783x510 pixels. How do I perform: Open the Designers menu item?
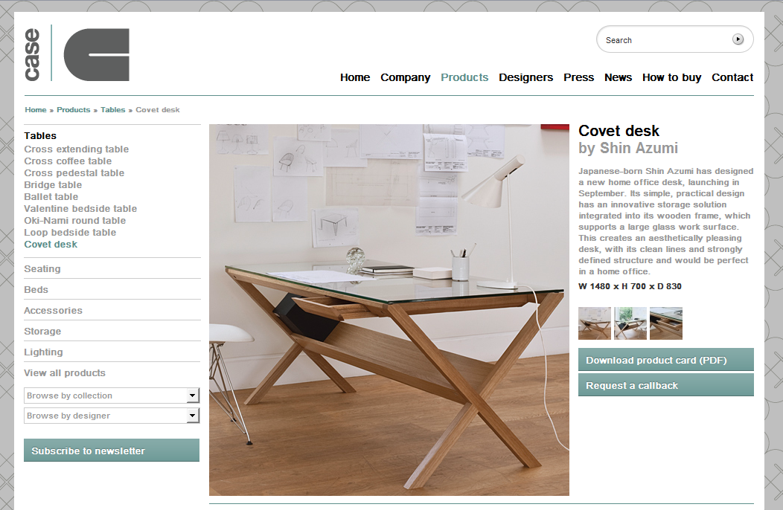pos(525,77)
